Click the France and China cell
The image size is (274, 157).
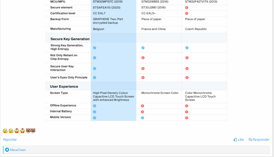point(153,29)
